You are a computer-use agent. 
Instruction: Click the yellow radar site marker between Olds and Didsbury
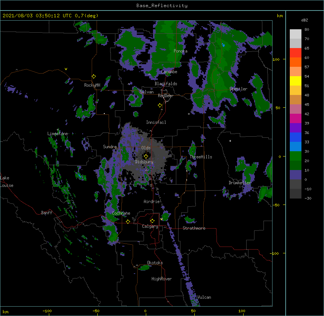coord(146,156)
